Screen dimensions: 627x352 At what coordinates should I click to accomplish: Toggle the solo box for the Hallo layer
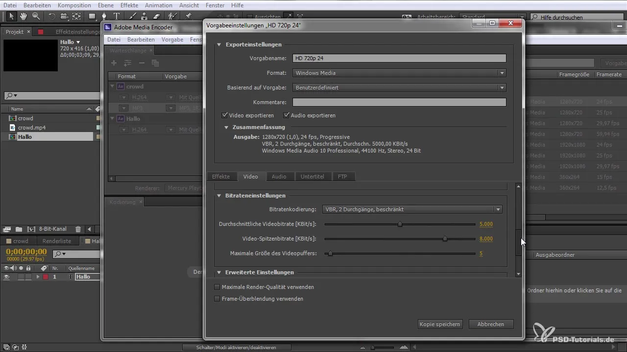(x=21, y=277)
